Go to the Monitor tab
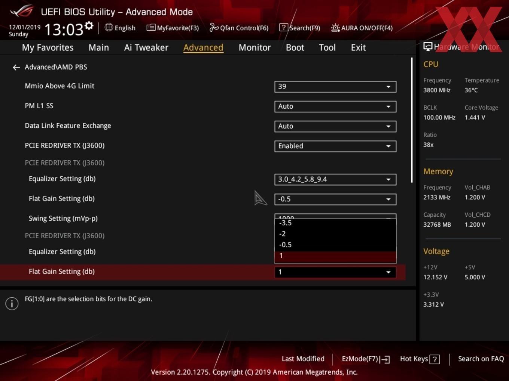 tap(254, 47)
